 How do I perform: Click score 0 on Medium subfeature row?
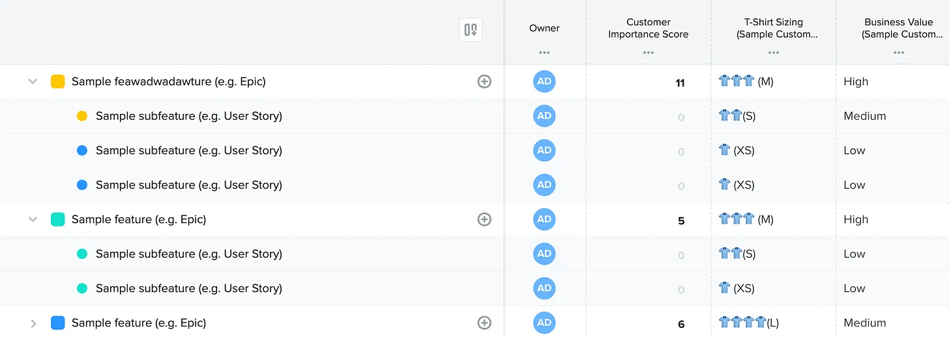tap(681, 117)
